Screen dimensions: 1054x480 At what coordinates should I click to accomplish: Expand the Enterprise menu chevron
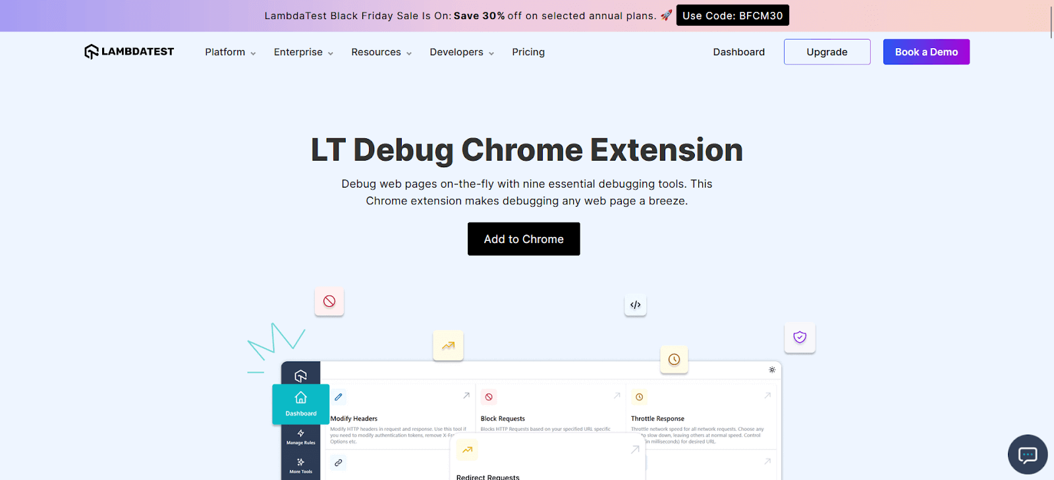tap(331, 53)
